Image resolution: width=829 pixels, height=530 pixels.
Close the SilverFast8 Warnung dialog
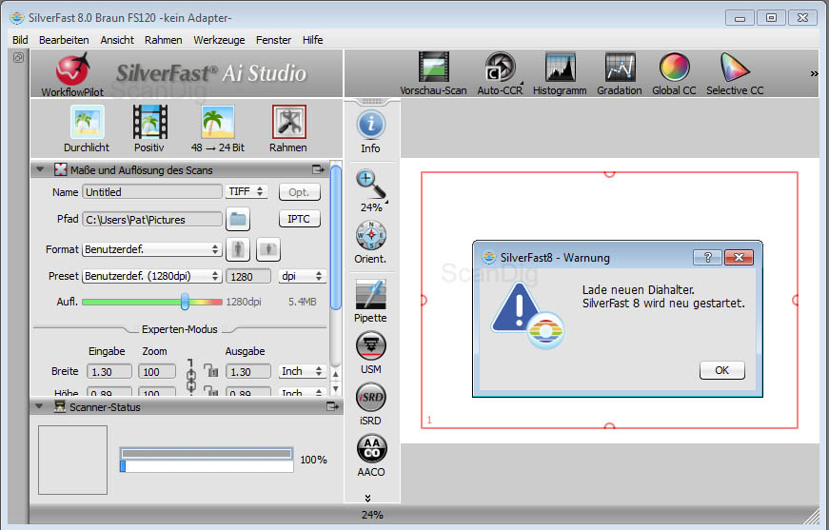(740, 257)
